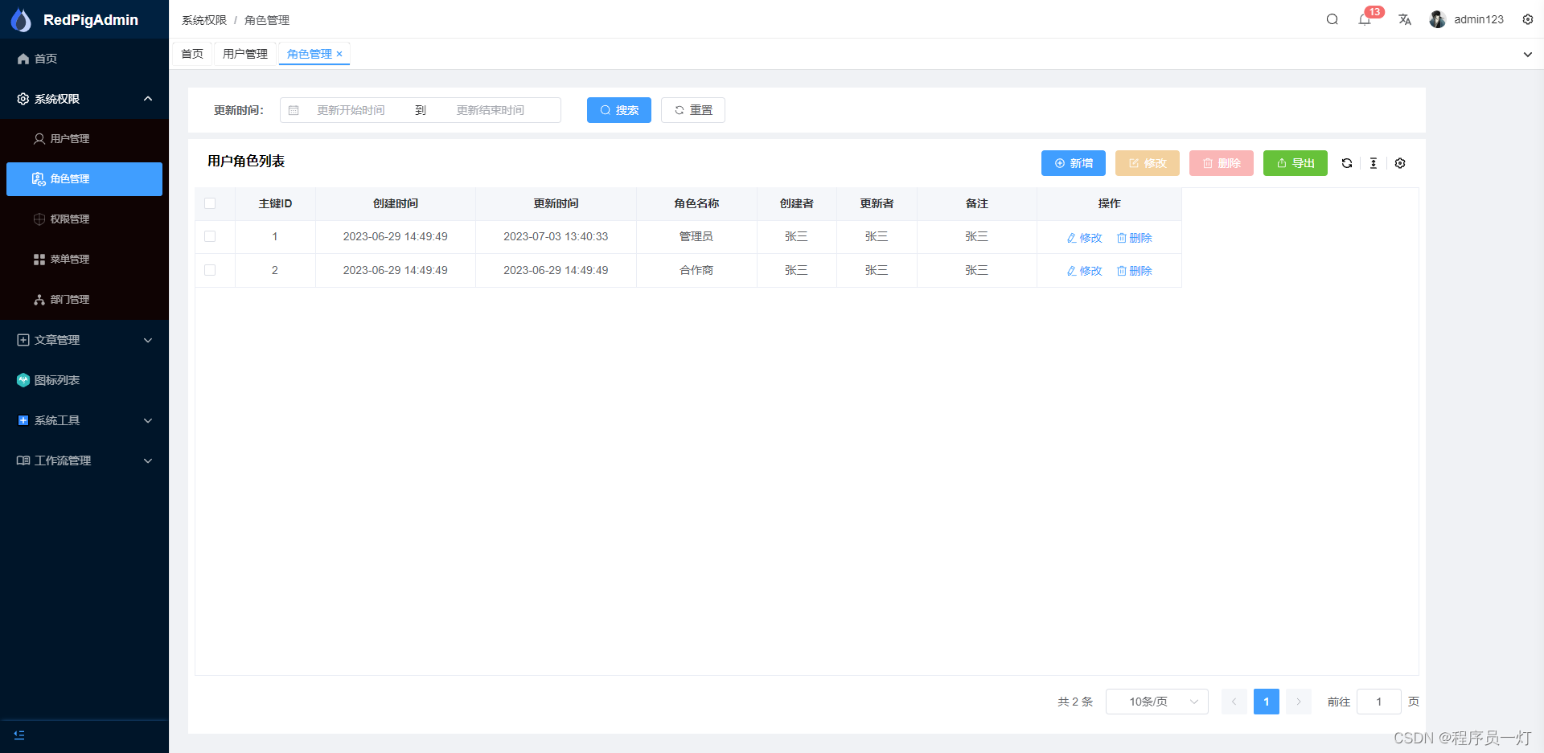
Task: Click the admin123 avatar picture
Action: click(1438, 19)
